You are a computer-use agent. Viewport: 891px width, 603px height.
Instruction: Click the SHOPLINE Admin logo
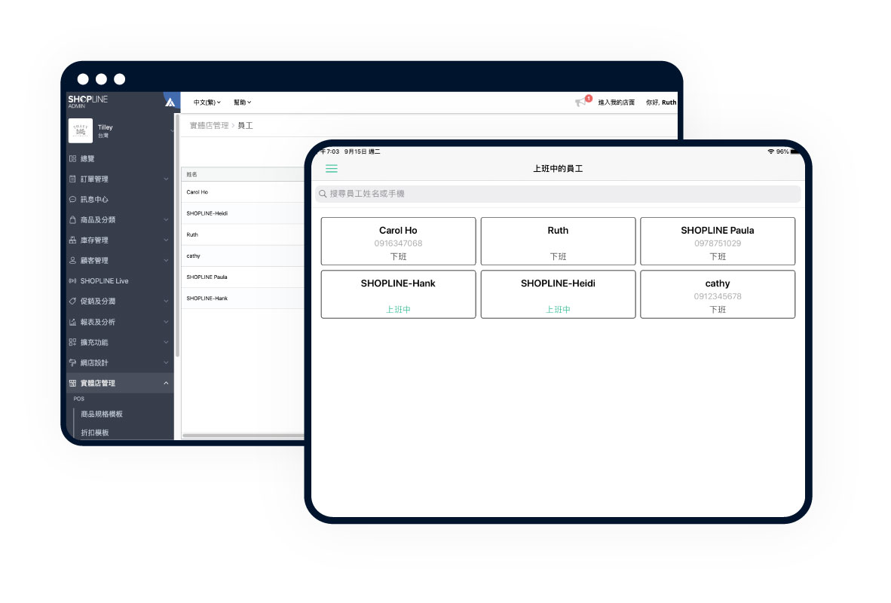87,101
